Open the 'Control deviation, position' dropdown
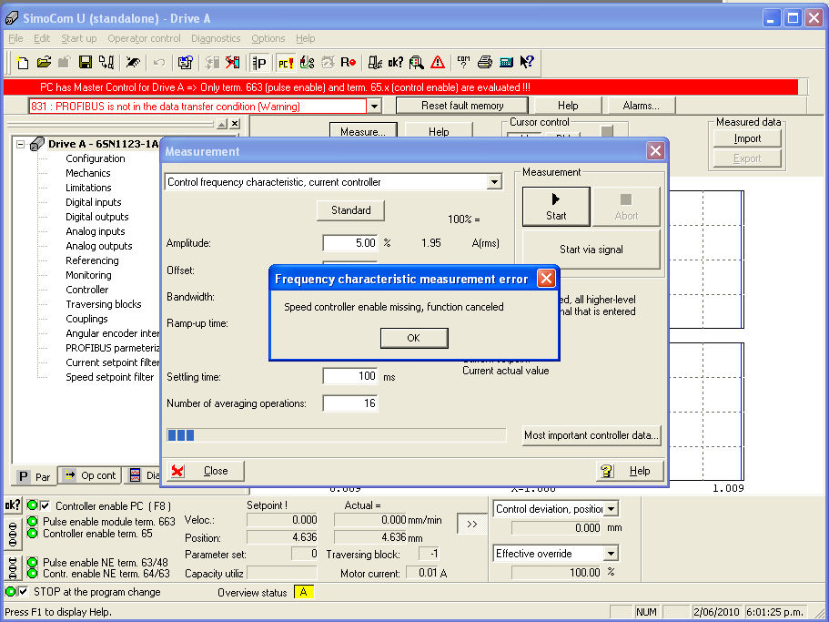This screenshot has width=829, height=622. (611, 509)
